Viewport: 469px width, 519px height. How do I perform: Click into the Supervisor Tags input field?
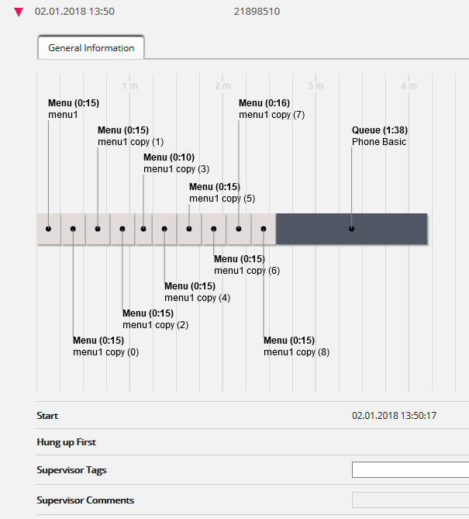(x=410, y=469)
